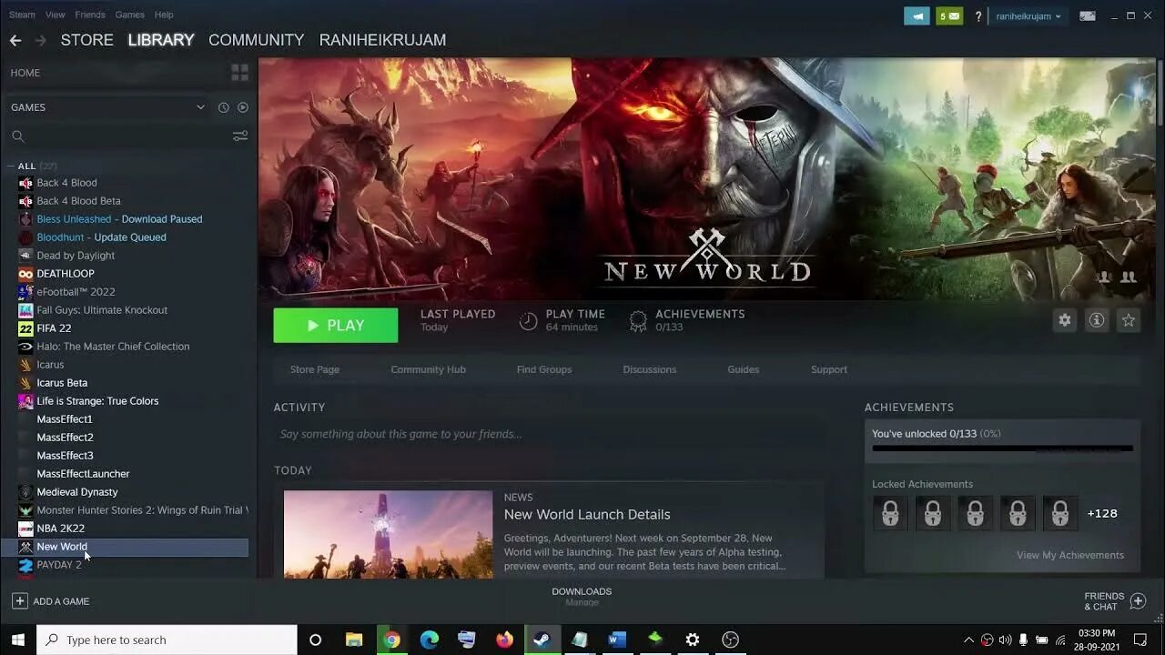Open Windows notification center icon
The height and width of the screenshot is (655, 1165).
point(1140,640)
